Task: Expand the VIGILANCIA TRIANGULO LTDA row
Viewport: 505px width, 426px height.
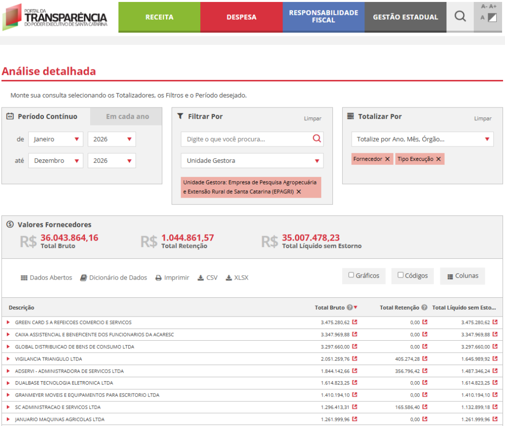Action: (8, 359)
